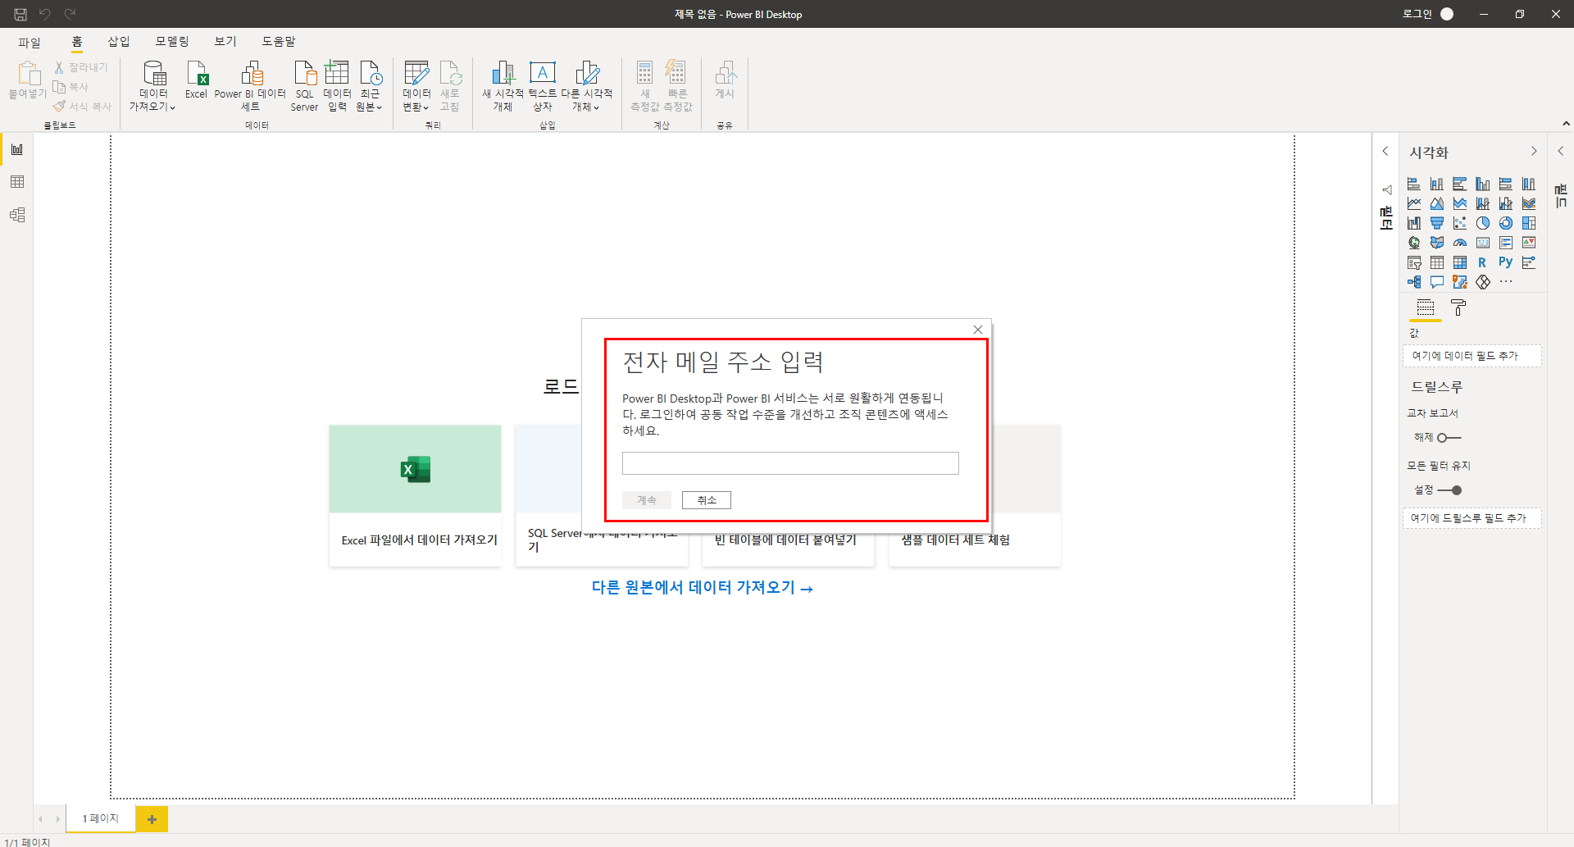Viewport: 1574px width, 847px height.
Task: Follow 다른 원본에서 데이터 가져오기 link
Action: (x=702, y=588)
